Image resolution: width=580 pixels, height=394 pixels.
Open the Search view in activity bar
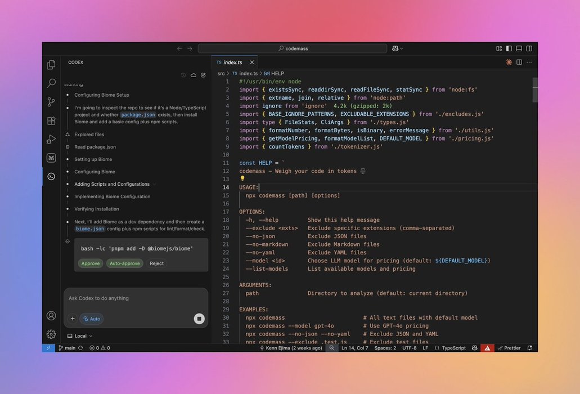[51, 83]
